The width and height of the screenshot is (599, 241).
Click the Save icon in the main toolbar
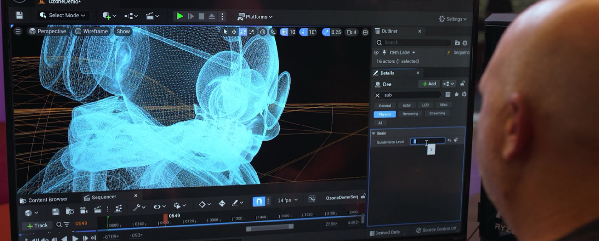click(x=19, y=15)
